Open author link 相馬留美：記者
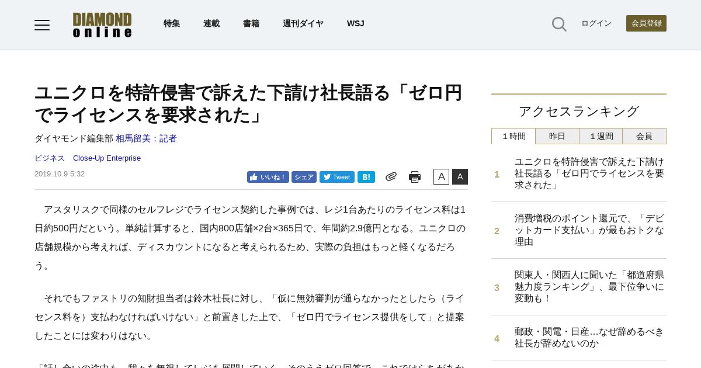Screen dimensions: 701x368 click(146, 138)
